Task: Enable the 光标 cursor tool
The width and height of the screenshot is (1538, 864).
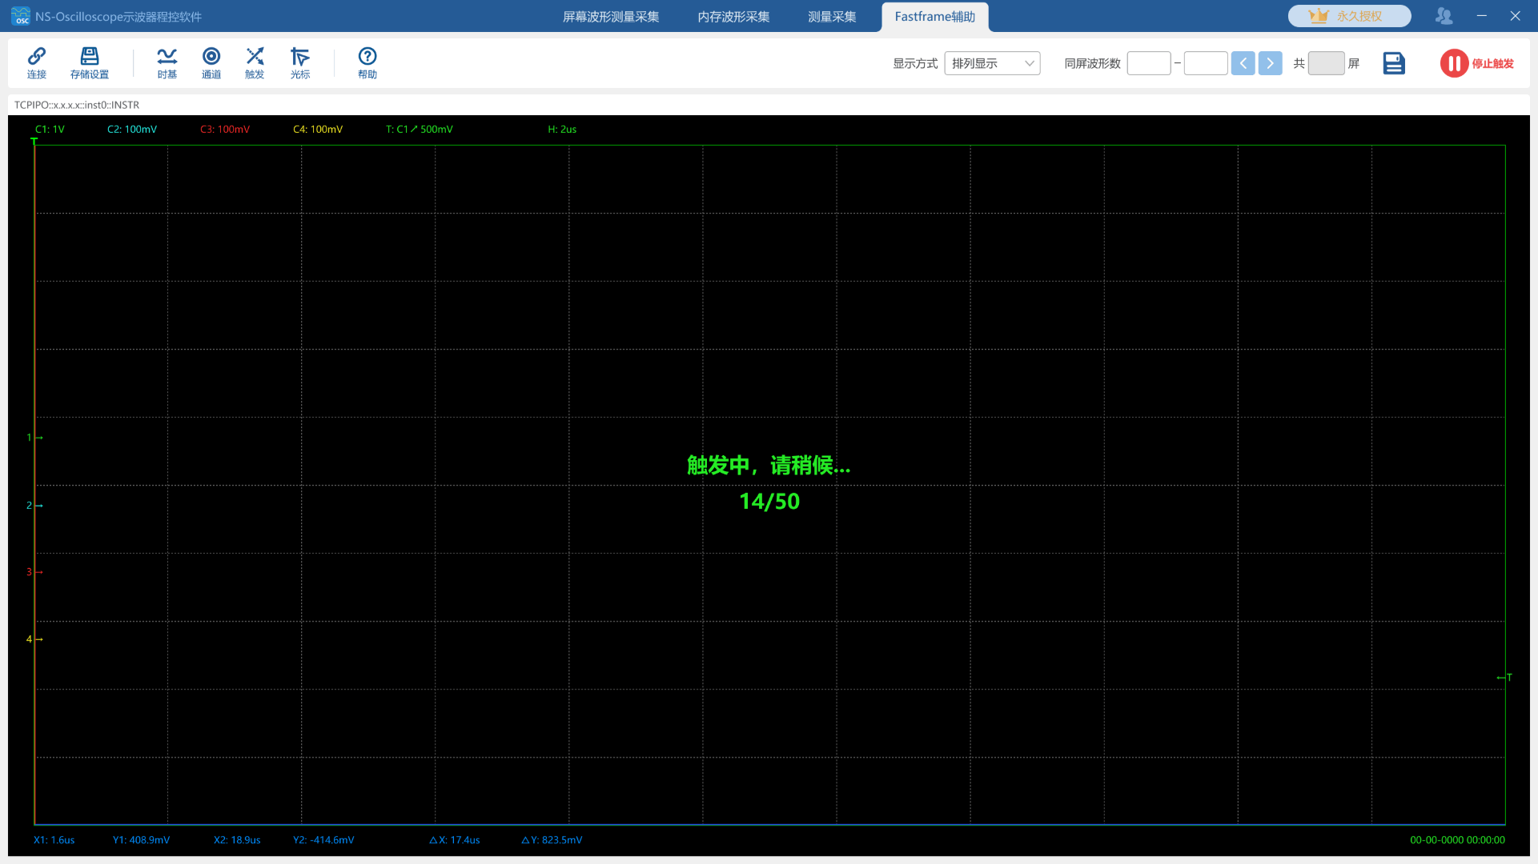Action: coord(300,62)
